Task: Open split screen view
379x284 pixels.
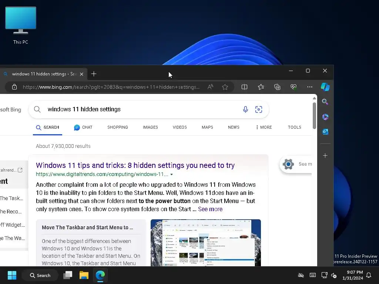Action: 244,87
